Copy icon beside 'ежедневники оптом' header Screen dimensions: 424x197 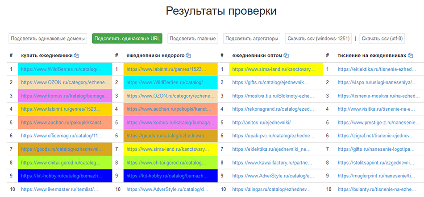tap(287, 56)
